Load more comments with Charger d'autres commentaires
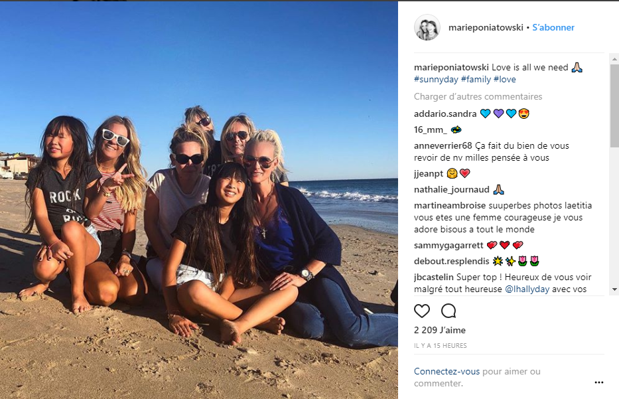Image resolution: width=619 pixels, height=399 pixels. (x=478, y=97)
